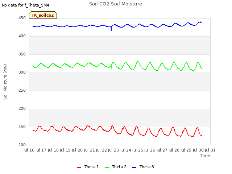
Task: Click the Jul 18 x-axis label
Action: coord(53,150)
